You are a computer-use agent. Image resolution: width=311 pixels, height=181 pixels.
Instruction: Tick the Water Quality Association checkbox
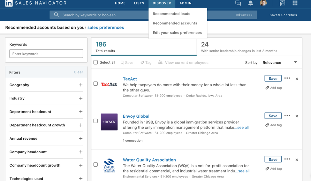tap(95, 164)
